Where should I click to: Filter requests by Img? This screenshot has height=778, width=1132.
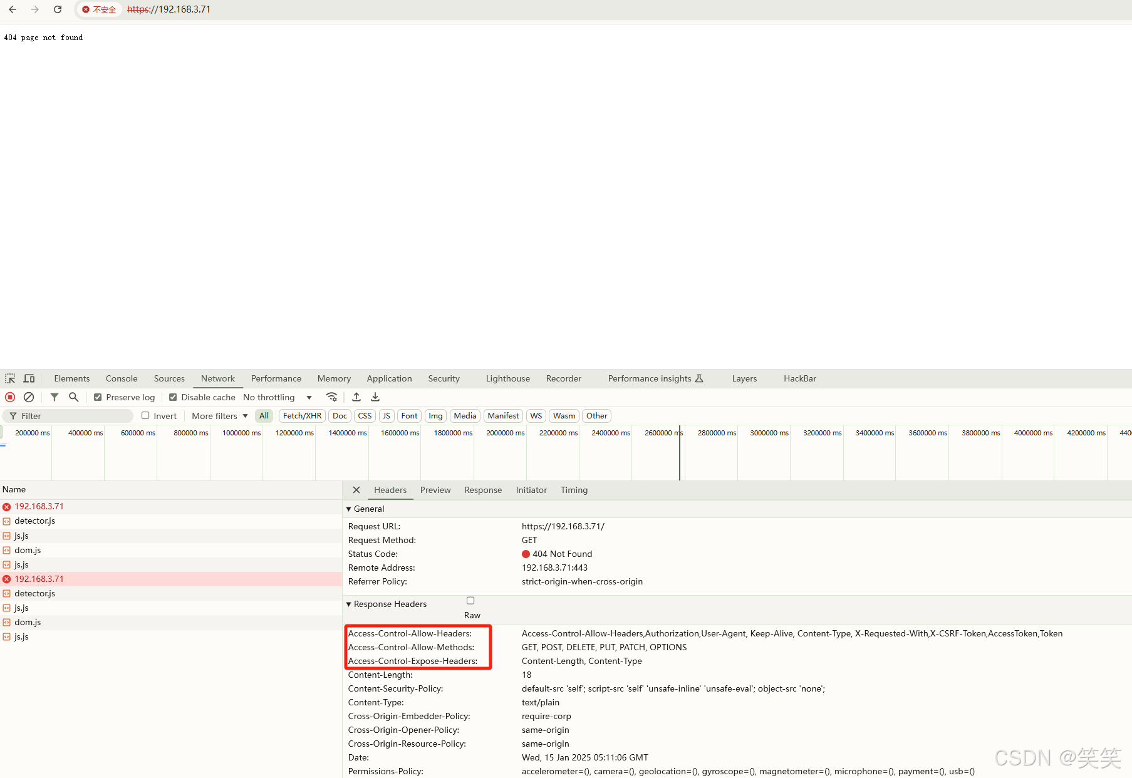[435, 416]
